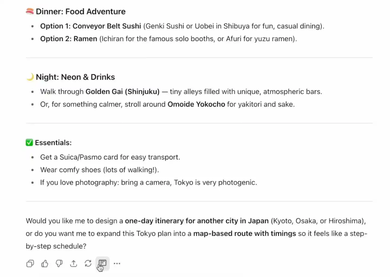Click "one-day itinerary for another city in Japan"

pyautogui.click(x=197, y=221)
